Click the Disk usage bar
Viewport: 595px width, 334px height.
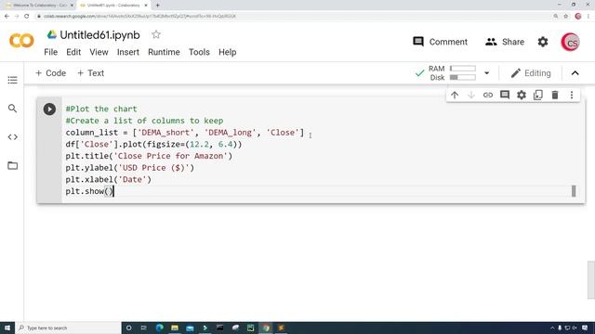463,77
